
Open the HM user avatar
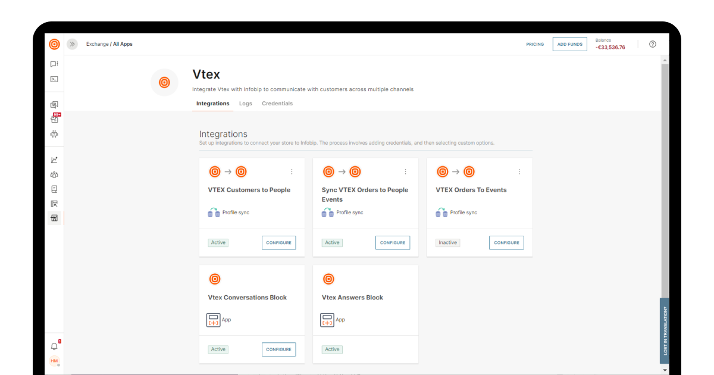coord(54,361)
